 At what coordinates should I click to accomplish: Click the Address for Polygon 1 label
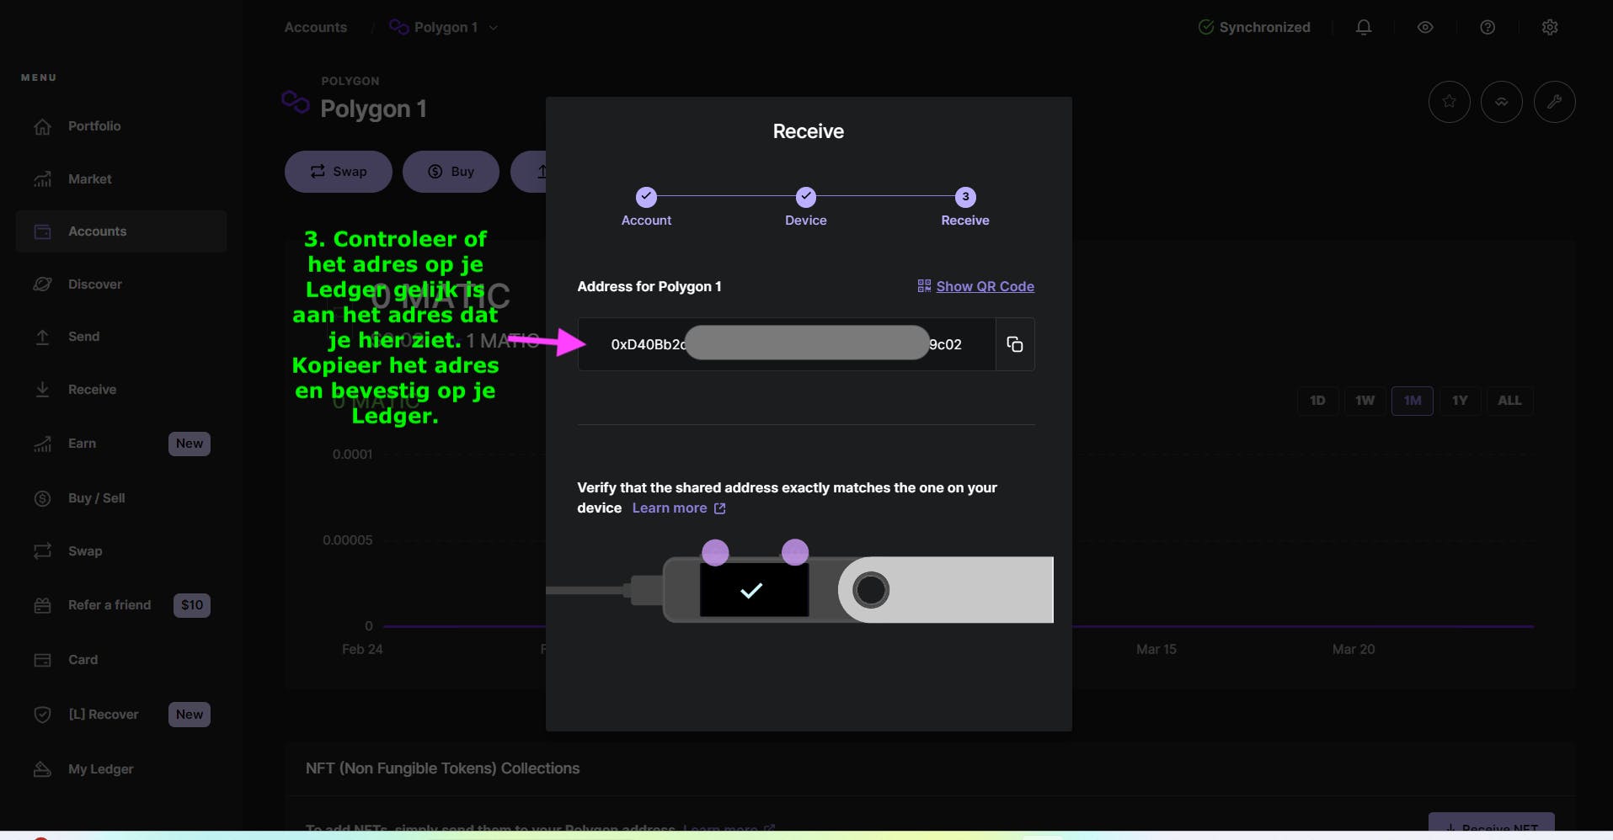(649, 286)
